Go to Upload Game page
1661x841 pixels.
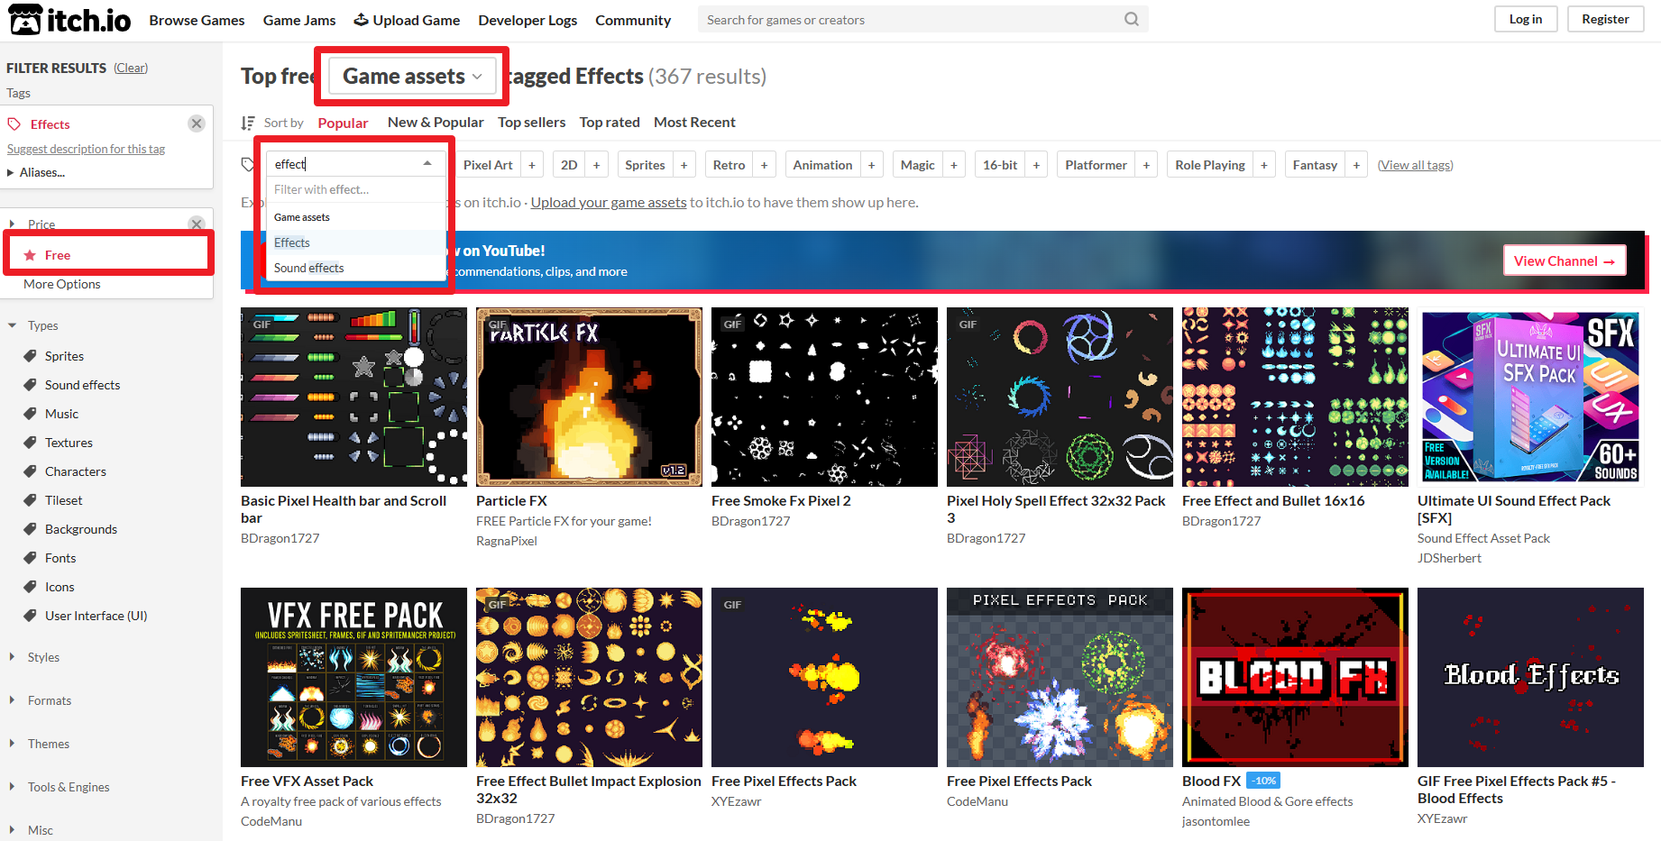[407, 20]
